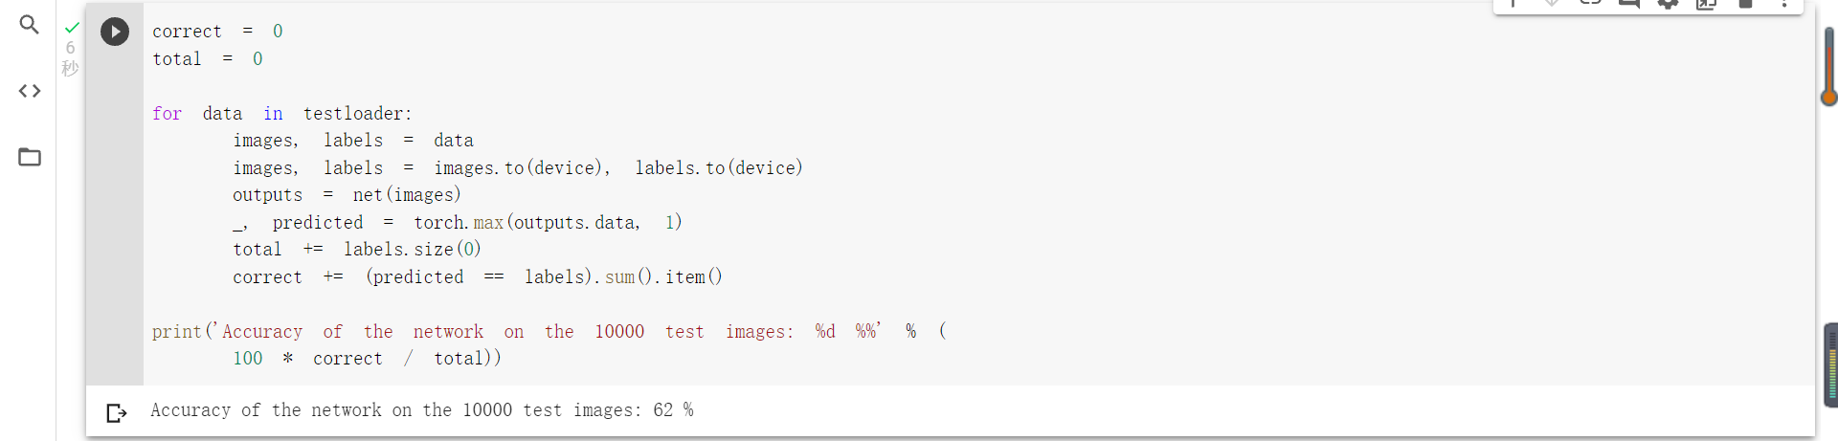Open cell editor settings gear
1838x441 pixels.
1668,4
